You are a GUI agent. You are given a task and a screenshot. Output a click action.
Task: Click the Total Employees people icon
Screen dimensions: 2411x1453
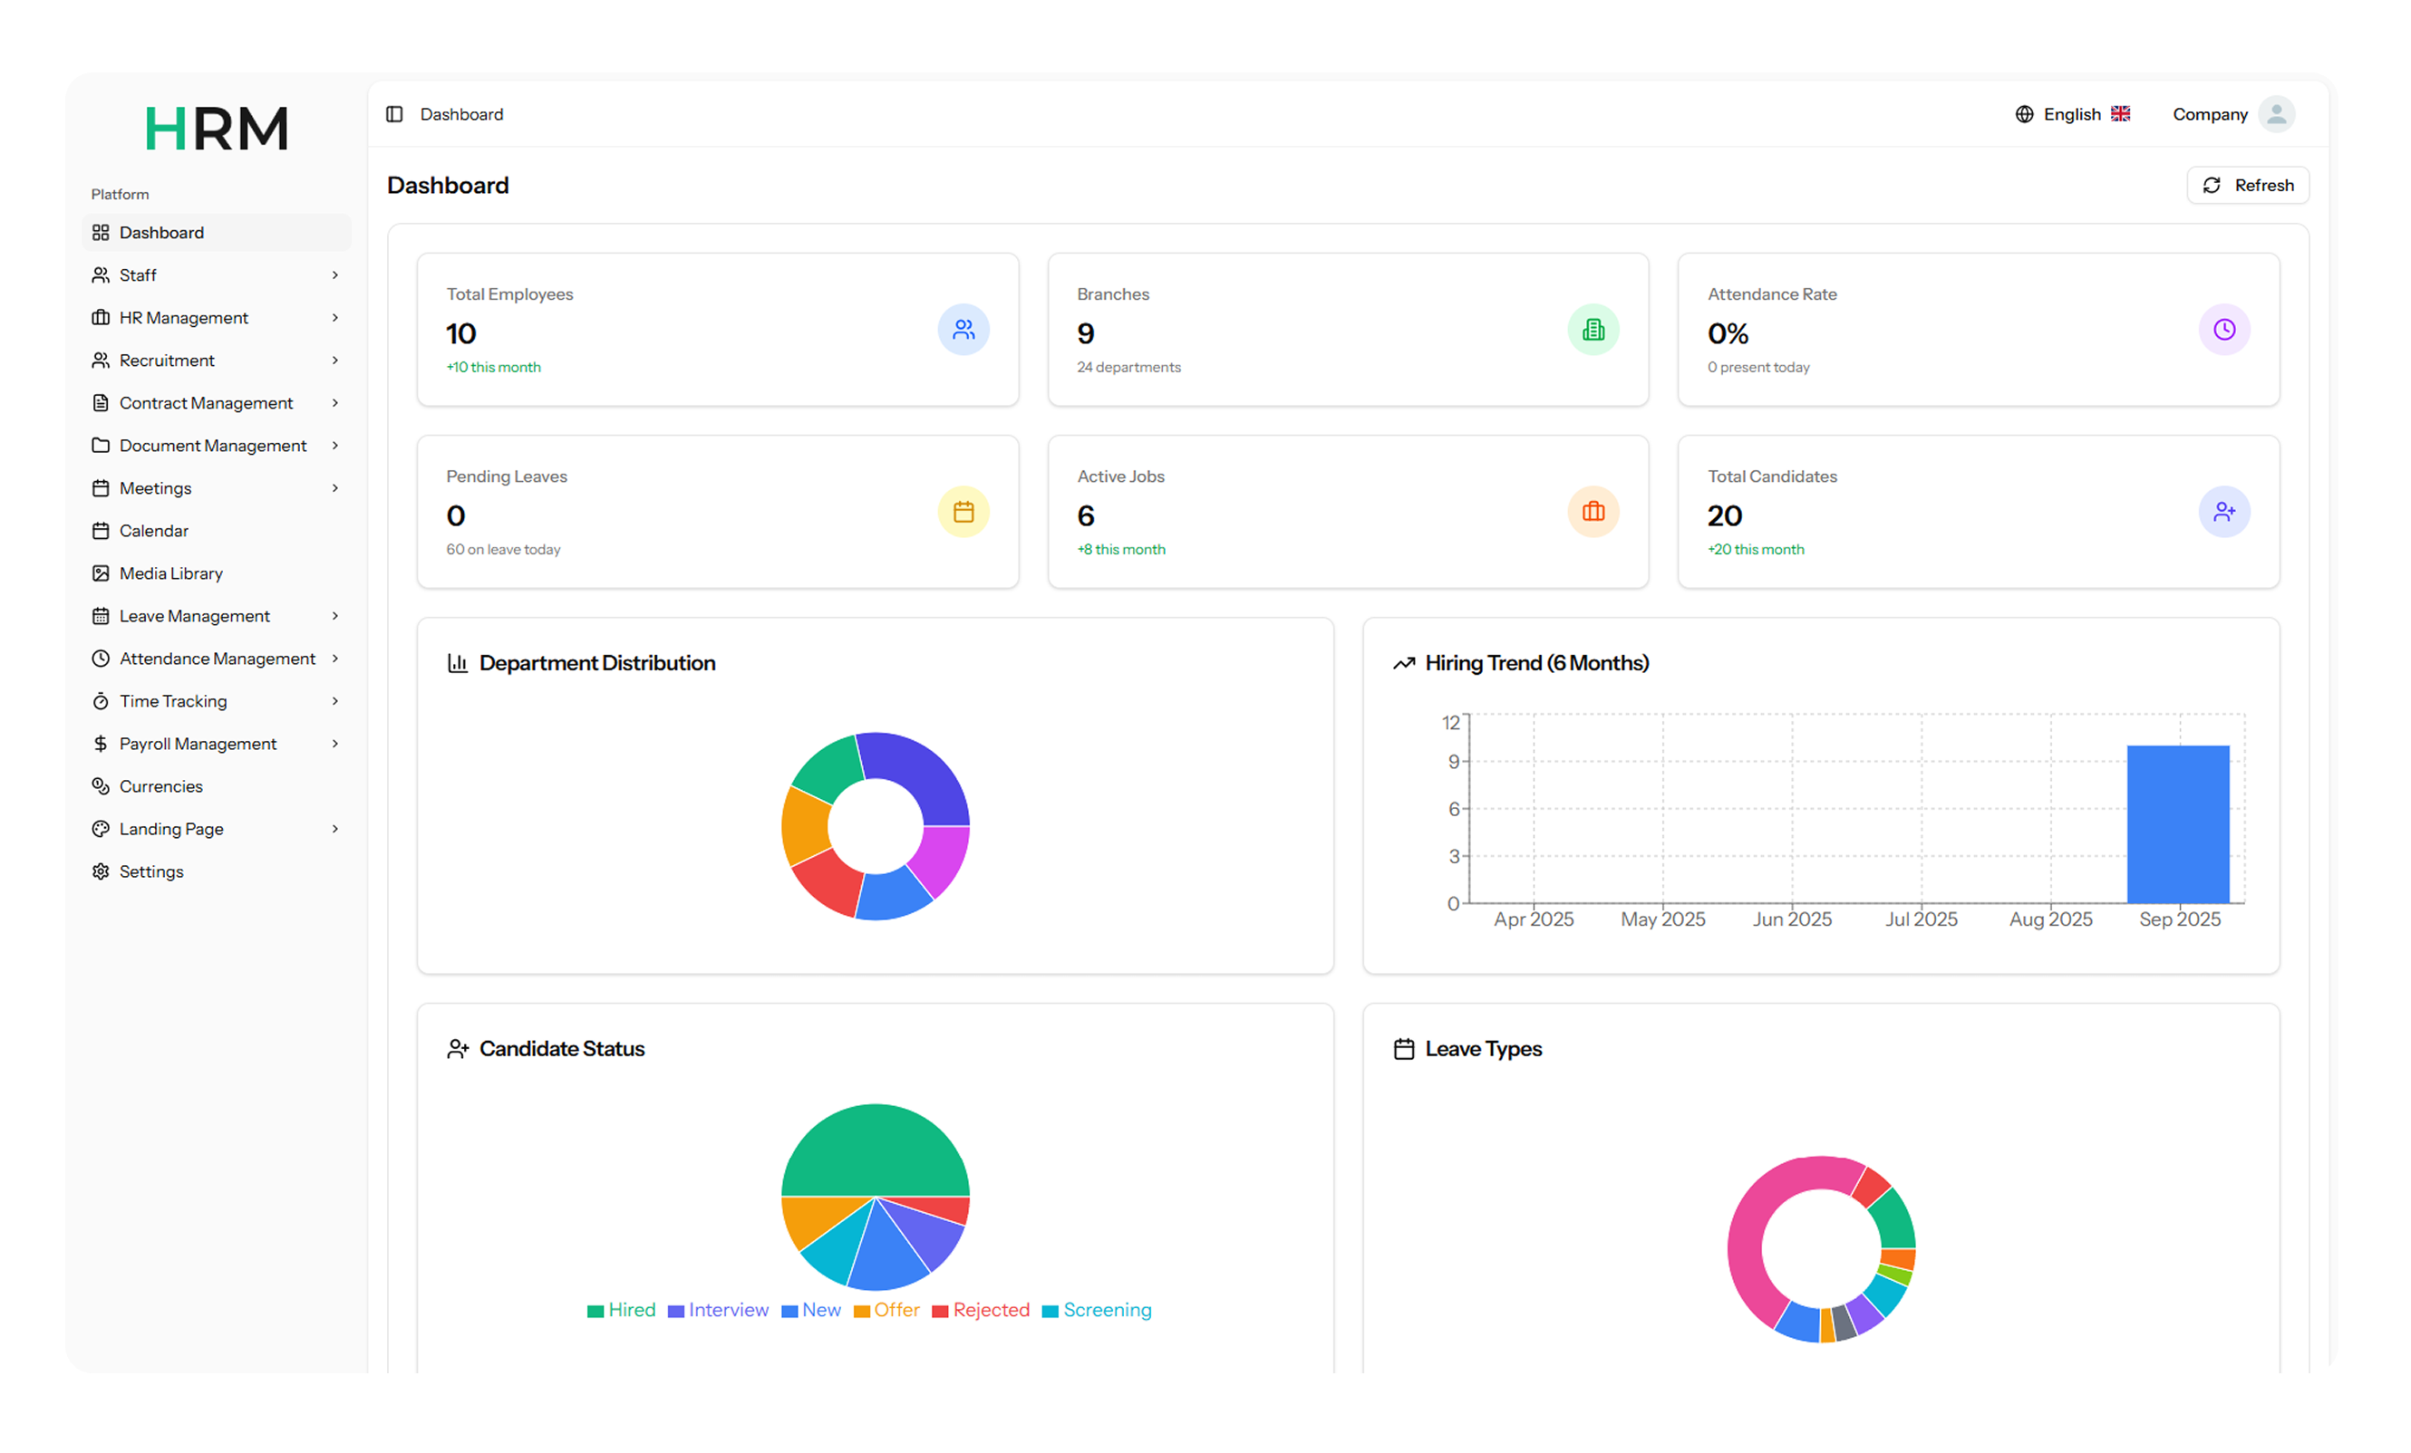(x=963, y=330)
